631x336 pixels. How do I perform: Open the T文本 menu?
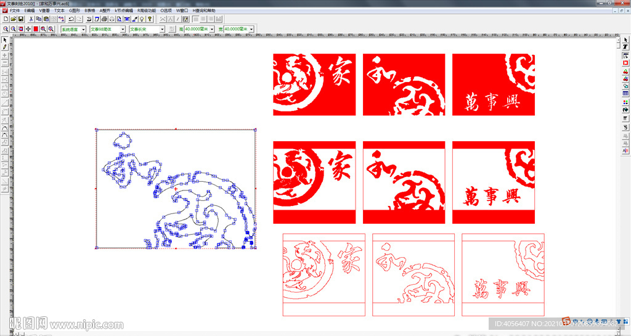point(59,10)
